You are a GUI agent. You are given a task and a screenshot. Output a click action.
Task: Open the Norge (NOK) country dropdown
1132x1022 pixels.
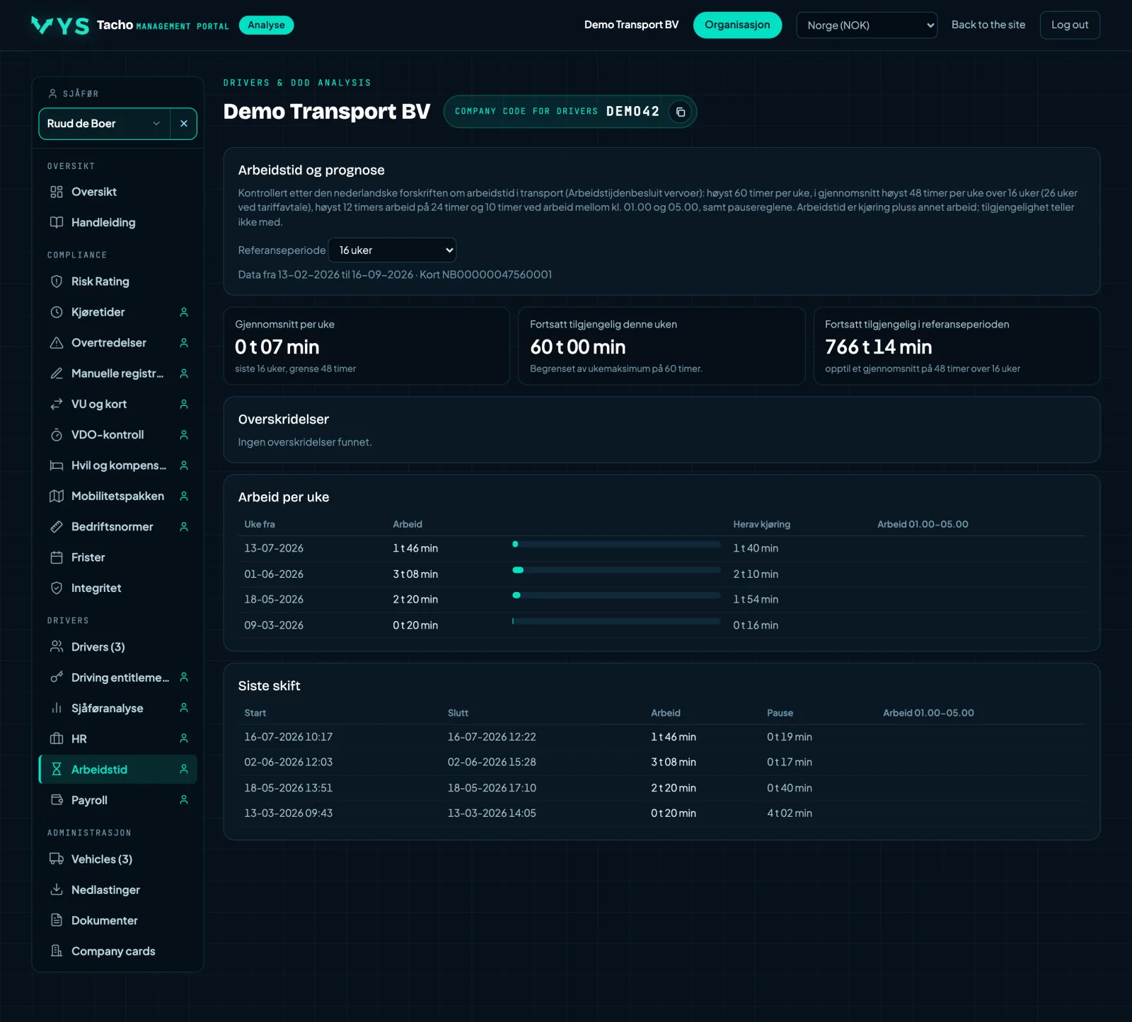(867, 25)
